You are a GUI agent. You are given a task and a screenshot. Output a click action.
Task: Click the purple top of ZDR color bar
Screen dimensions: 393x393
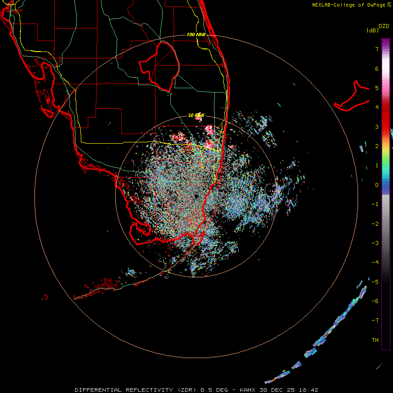(386, 43)
